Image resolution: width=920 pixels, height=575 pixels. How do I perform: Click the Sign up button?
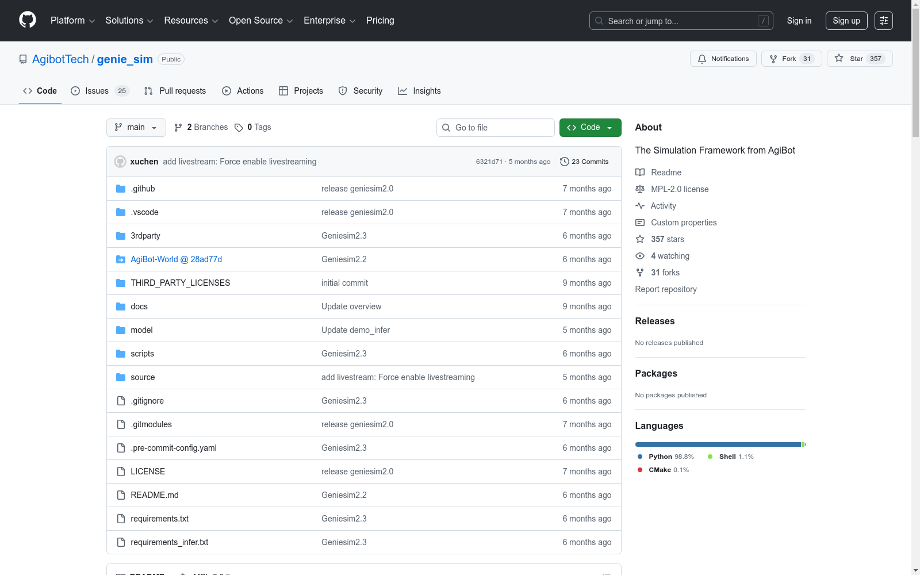(x=846, y=21)
